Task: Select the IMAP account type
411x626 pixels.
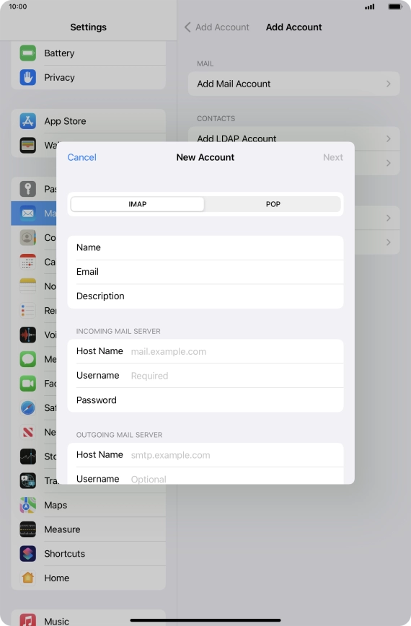Action: tap(137, 204)
